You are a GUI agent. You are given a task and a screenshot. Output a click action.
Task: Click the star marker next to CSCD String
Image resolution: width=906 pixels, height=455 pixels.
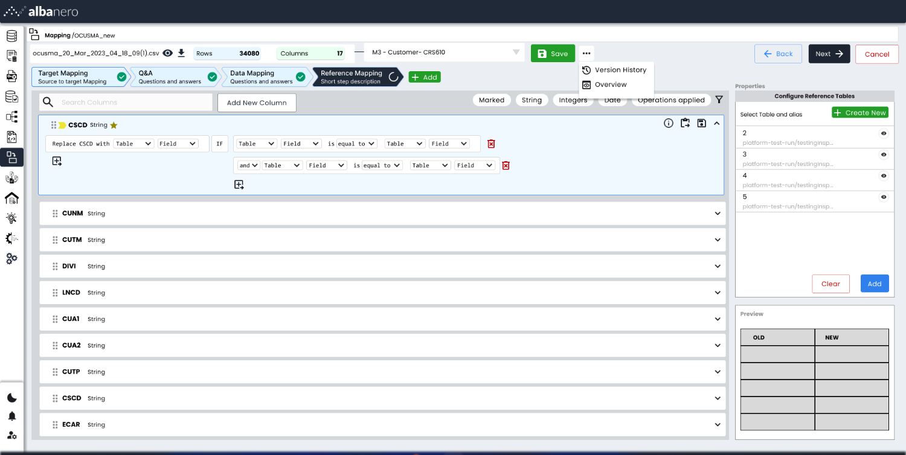click(x=114, y=126)
